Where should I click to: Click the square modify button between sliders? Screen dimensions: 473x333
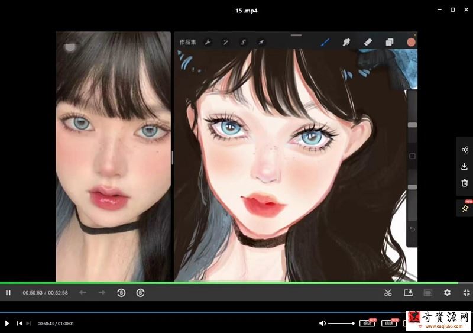tap(412, 156)
